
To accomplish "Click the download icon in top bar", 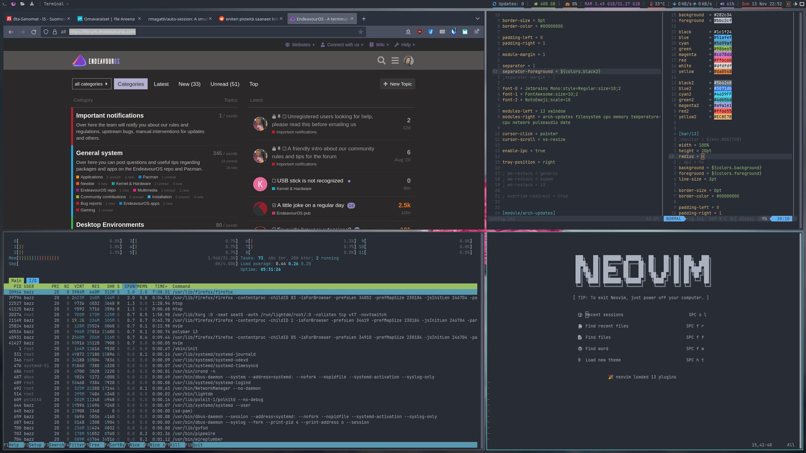I will click(31, 4).
